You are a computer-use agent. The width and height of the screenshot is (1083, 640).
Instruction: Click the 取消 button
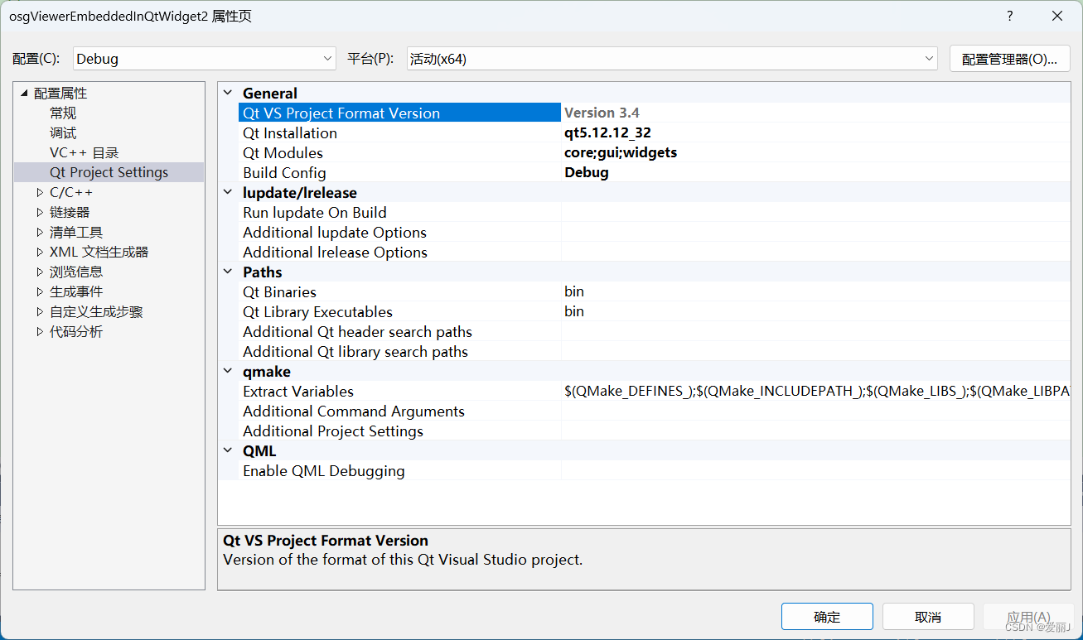point(928,616)
